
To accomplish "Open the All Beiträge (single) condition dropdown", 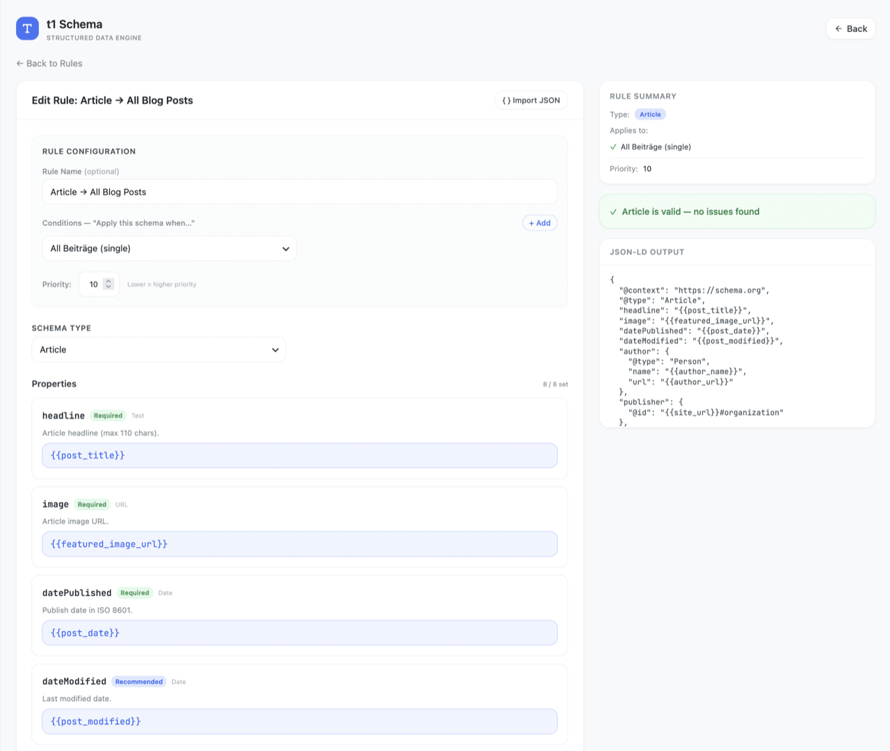I will pyautogui.click(x=169, y=248).
